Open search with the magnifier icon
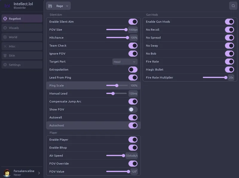This screenshot has width=239, height=178. point(233,6)
